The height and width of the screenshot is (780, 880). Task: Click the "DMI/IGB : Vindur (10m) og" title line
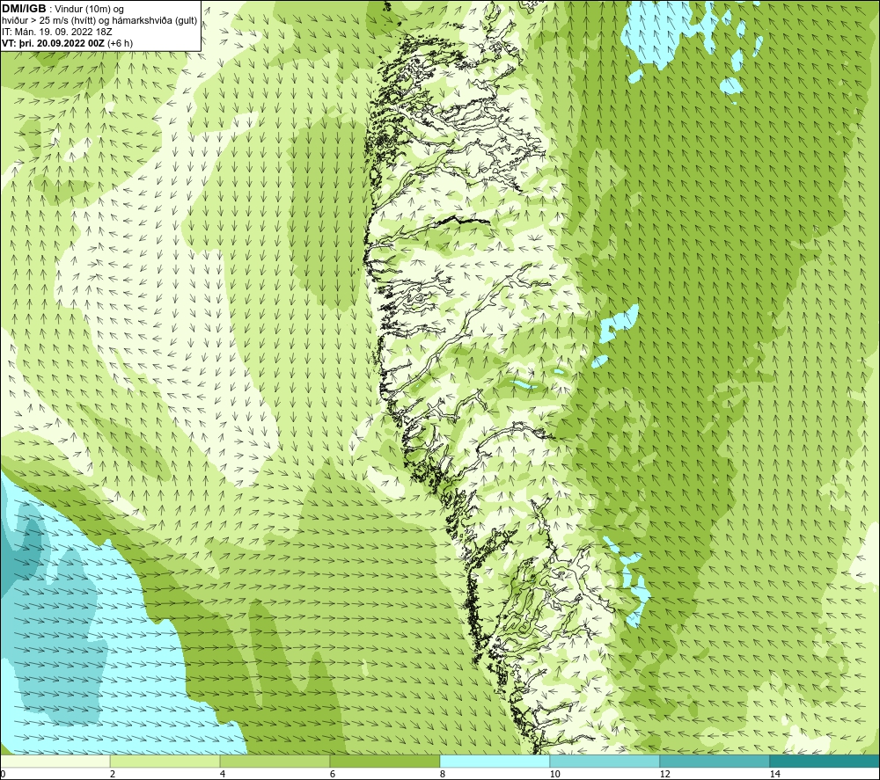point(62,9)
